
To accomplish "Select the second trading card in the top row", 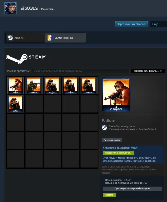I will click(34, 86).
